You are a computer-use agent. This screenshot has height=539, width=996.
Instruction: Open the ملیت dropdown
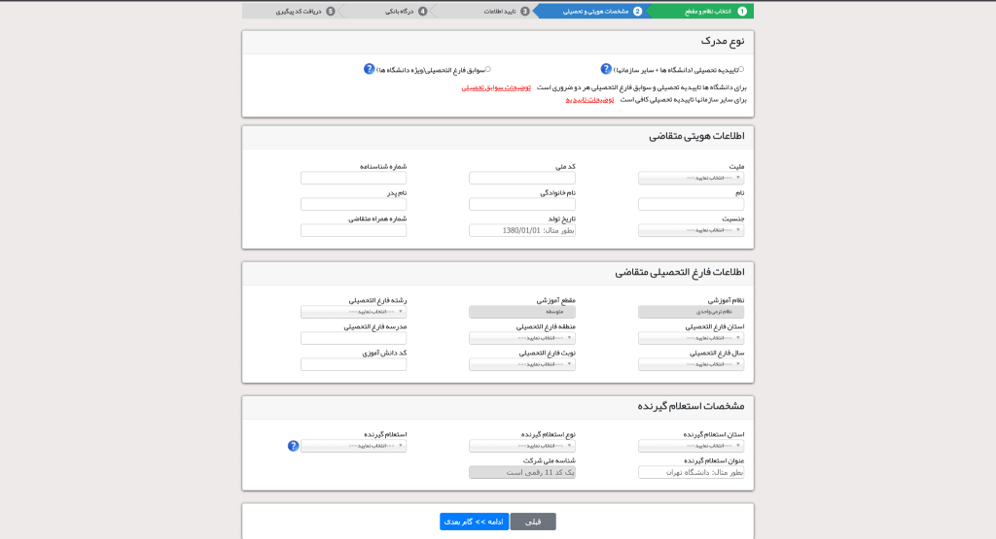(x=691, y=178)
